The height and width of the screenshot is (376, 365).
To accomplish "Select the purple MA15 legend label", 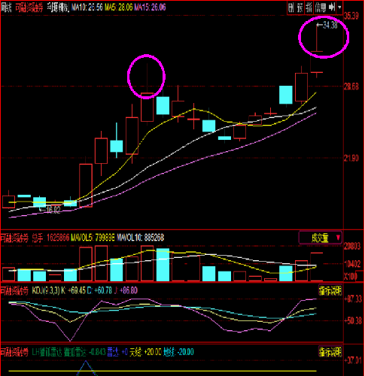I will [x=150, y=8].
